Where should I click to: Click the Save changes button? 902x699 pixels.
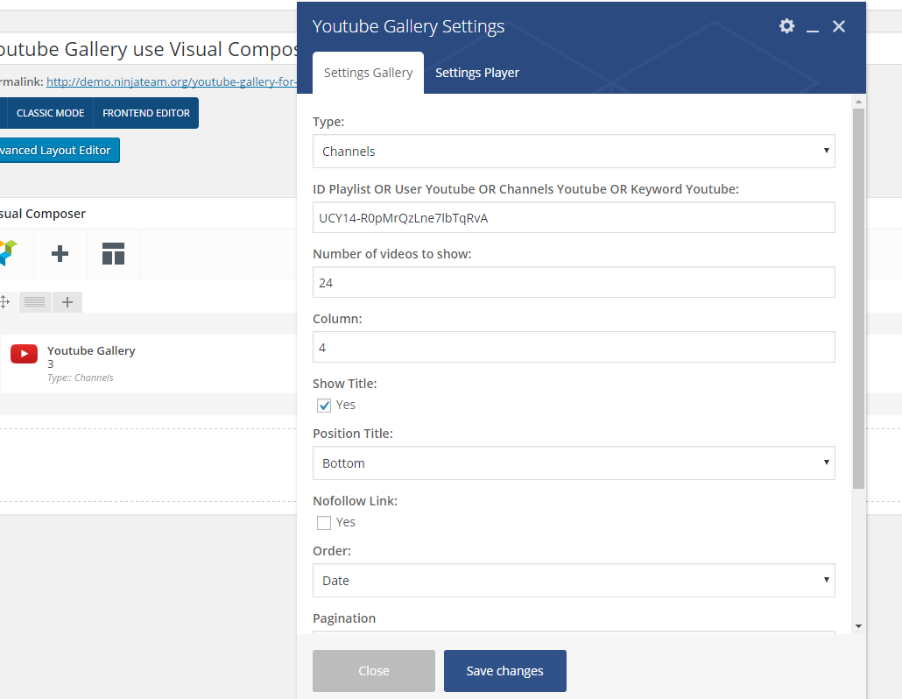click(505, 671)
